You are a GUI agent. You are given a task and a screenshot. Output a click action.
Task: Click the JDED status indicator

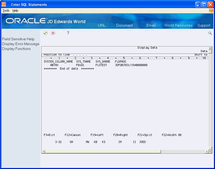(142, 142)
